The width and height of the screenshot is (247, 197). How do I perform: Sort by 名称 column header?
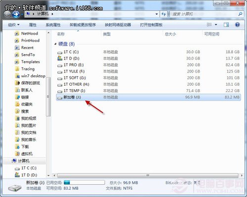pyautogui.click(x=61, y=34)
